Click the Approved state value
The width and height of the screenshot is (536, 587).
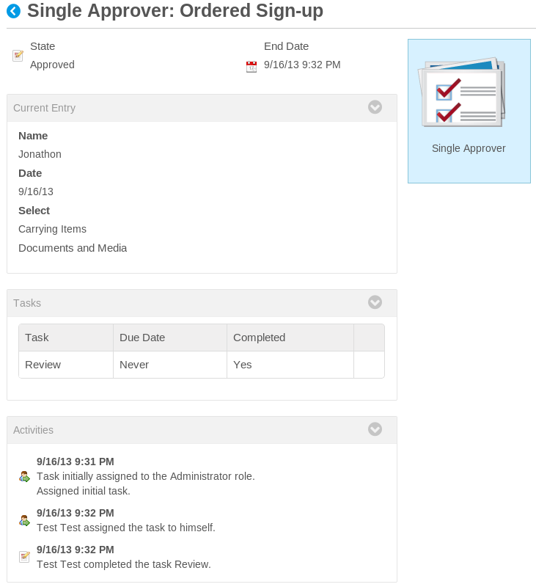click(x=52, y=65)
